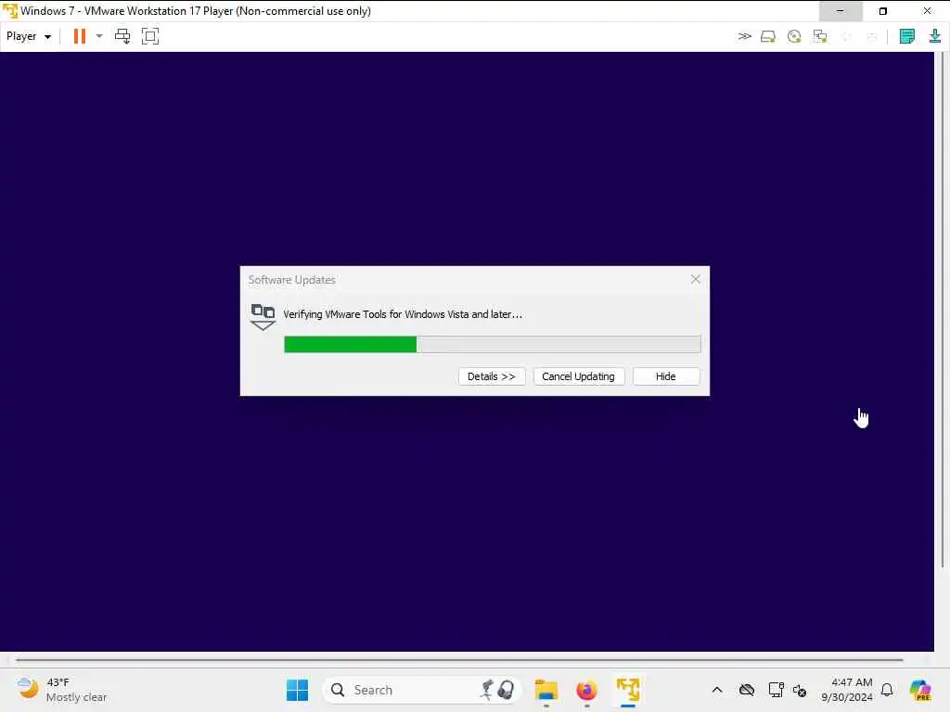950x712 pixels.
Task: Click the VMware window title bar icon
Action: (x=10, y=11)
